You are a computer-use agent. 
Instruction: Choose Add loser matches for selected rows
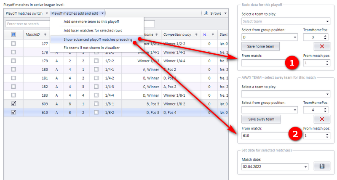click(x=93, y=30)
